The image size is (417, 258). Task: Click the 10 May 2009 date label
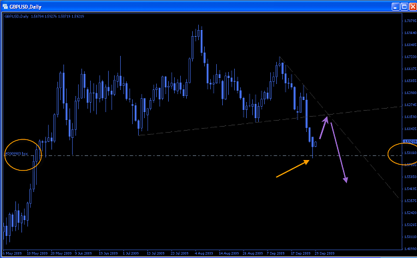click(37, 253)
